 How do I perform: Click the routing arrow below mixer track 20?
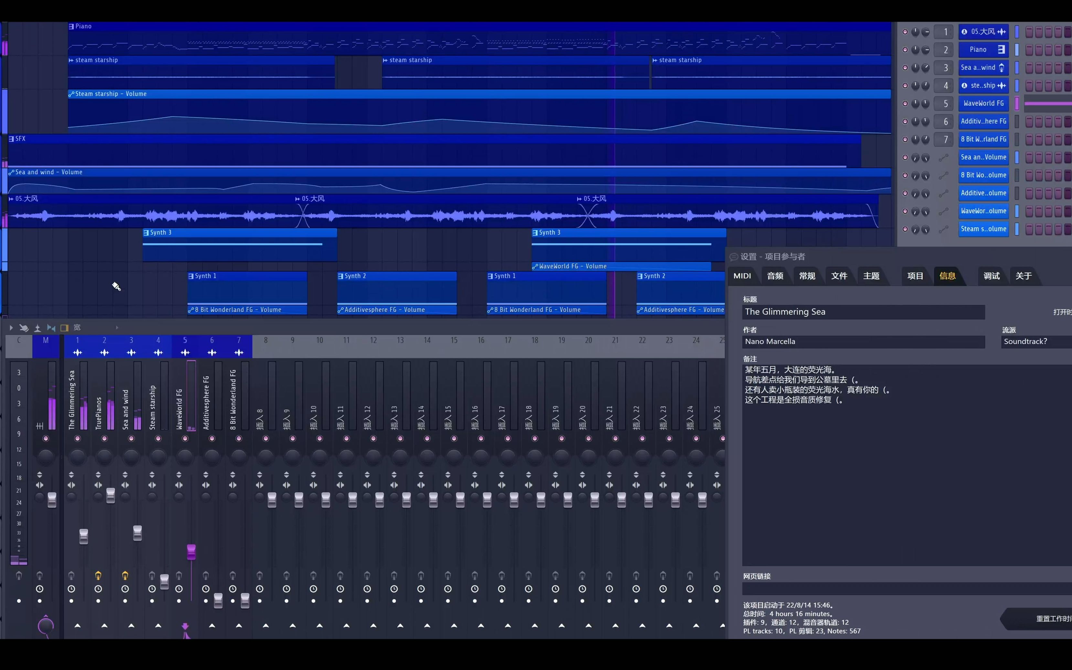pos(589,626)
